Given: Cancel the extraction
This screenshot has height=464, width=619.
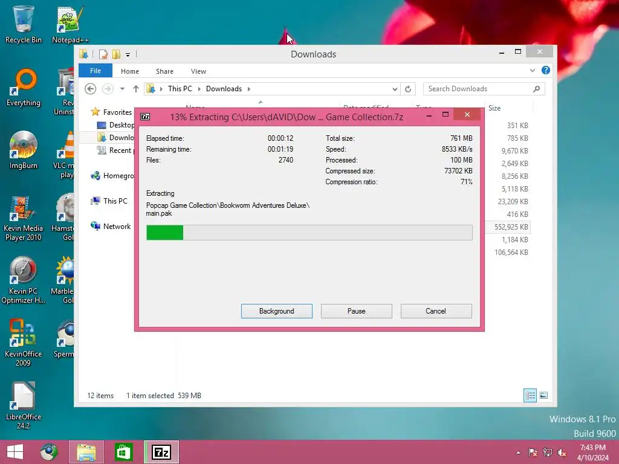Looking at the screenshot, I should [436, 311].
